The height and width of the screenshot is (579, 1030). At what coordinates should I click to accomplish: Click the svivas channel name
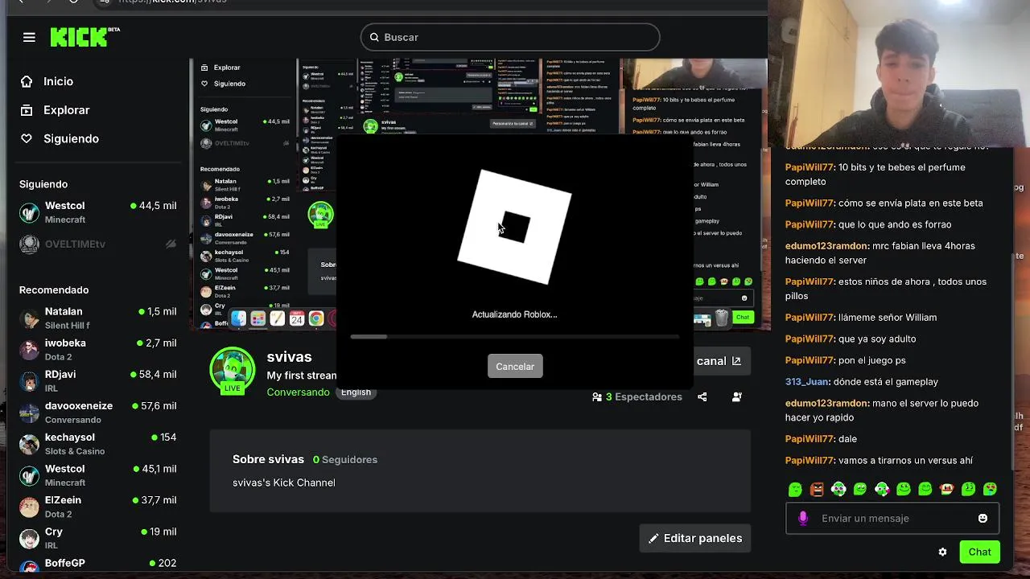coord(289,357)
